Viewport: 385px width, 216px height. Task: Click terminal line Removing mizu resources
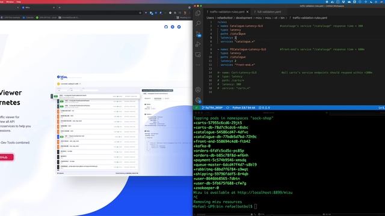click(218, 202)
